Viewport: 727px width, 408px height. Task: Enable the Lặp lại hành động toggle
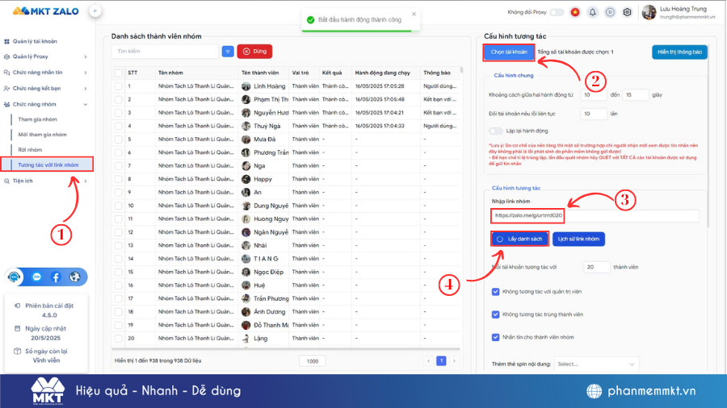pyautogui.click(x=496, y=131)
